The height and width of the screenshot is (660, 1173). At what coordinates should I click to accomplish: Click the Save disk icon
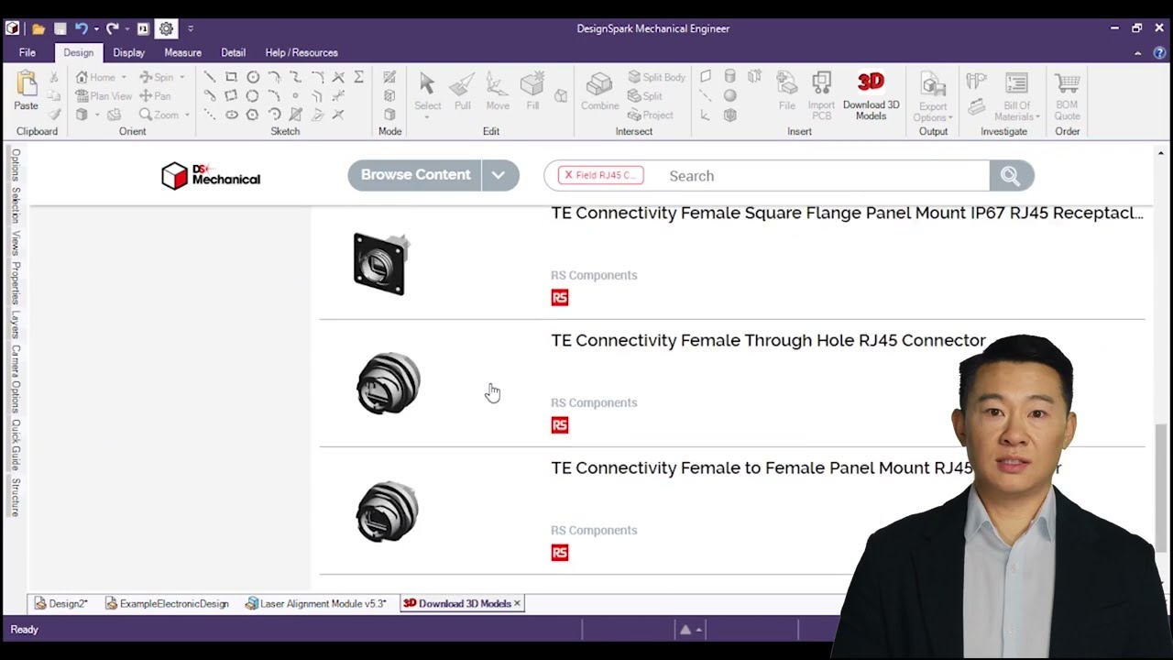[x=60, y=28]
